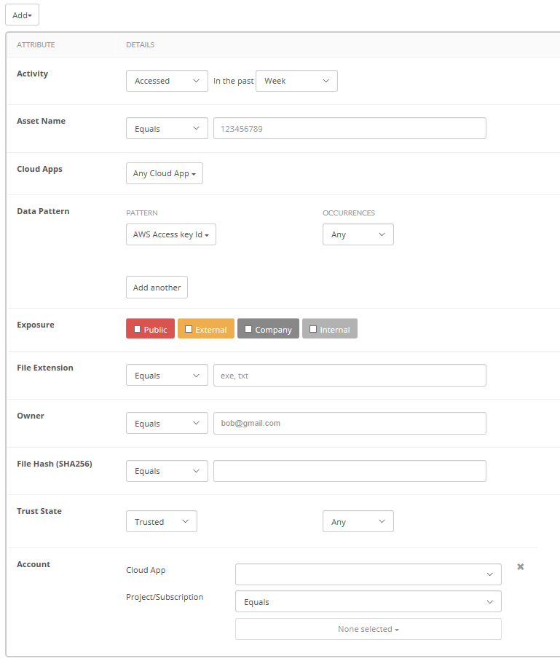Click the File Hash SHA256 input box
This screenshot has width=560, height=661.
350,471
